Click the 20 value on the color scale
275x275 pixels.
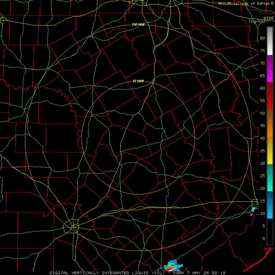click(262, 188)
